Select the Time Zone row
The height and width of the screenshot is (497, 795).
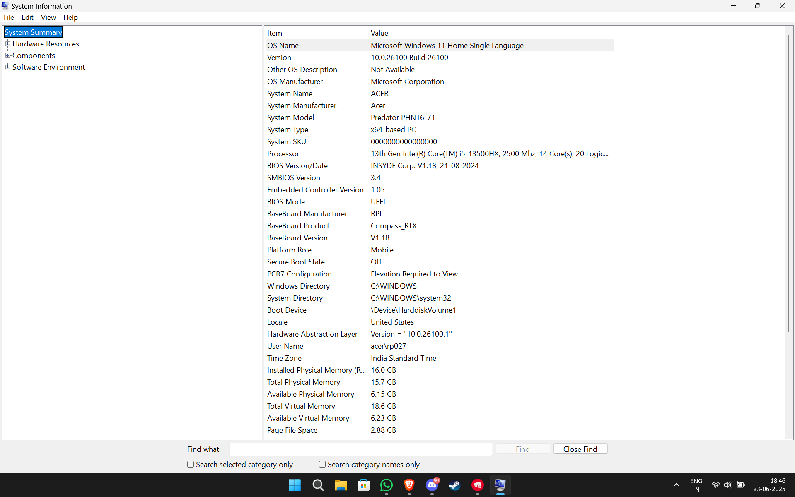coord(440,358)
